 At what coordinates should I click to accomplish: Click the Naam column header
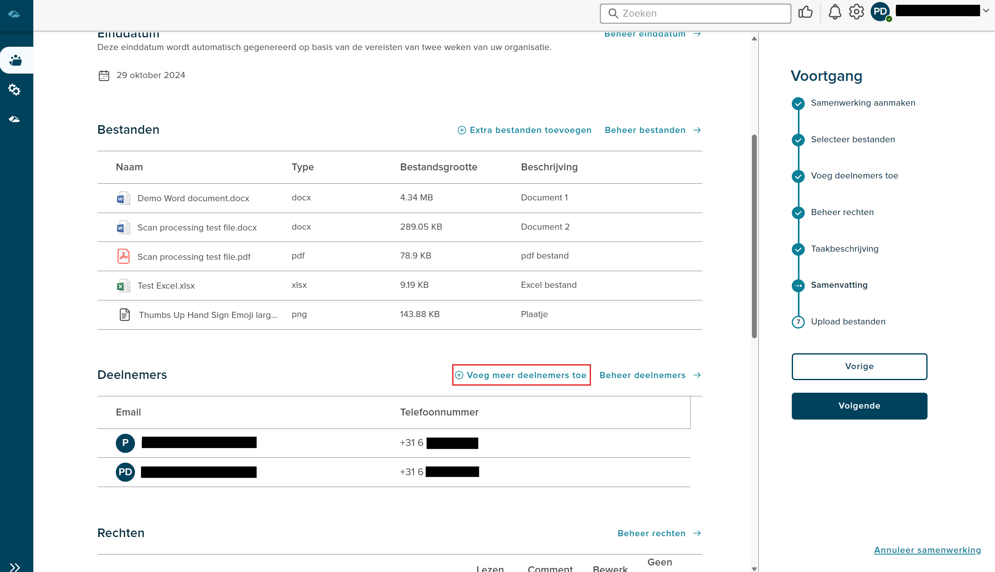(129, 167)
